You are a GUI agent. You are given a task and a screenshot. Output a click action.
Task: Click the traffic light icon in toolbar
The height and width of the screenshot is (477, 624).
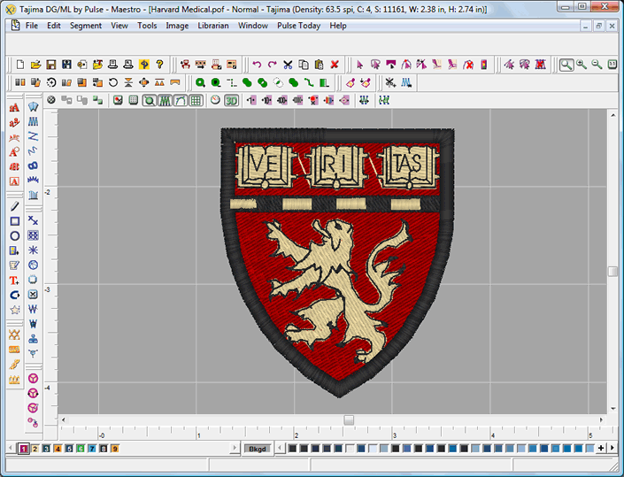(484, 65)
